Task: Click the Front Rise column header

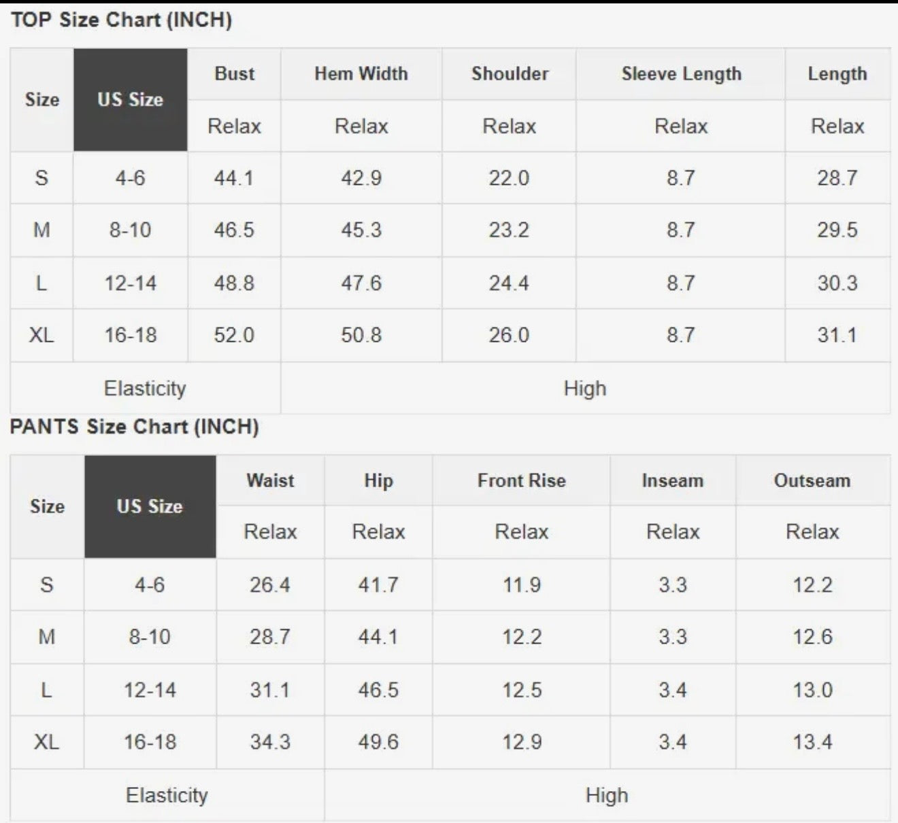Action: [522, 480]
